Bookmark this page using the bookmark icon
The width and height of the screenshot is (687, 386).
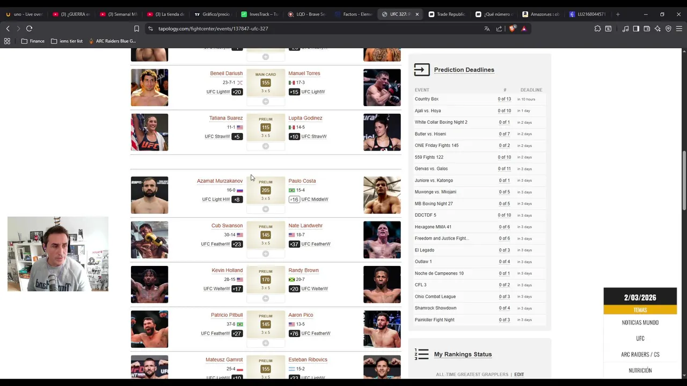136,28
